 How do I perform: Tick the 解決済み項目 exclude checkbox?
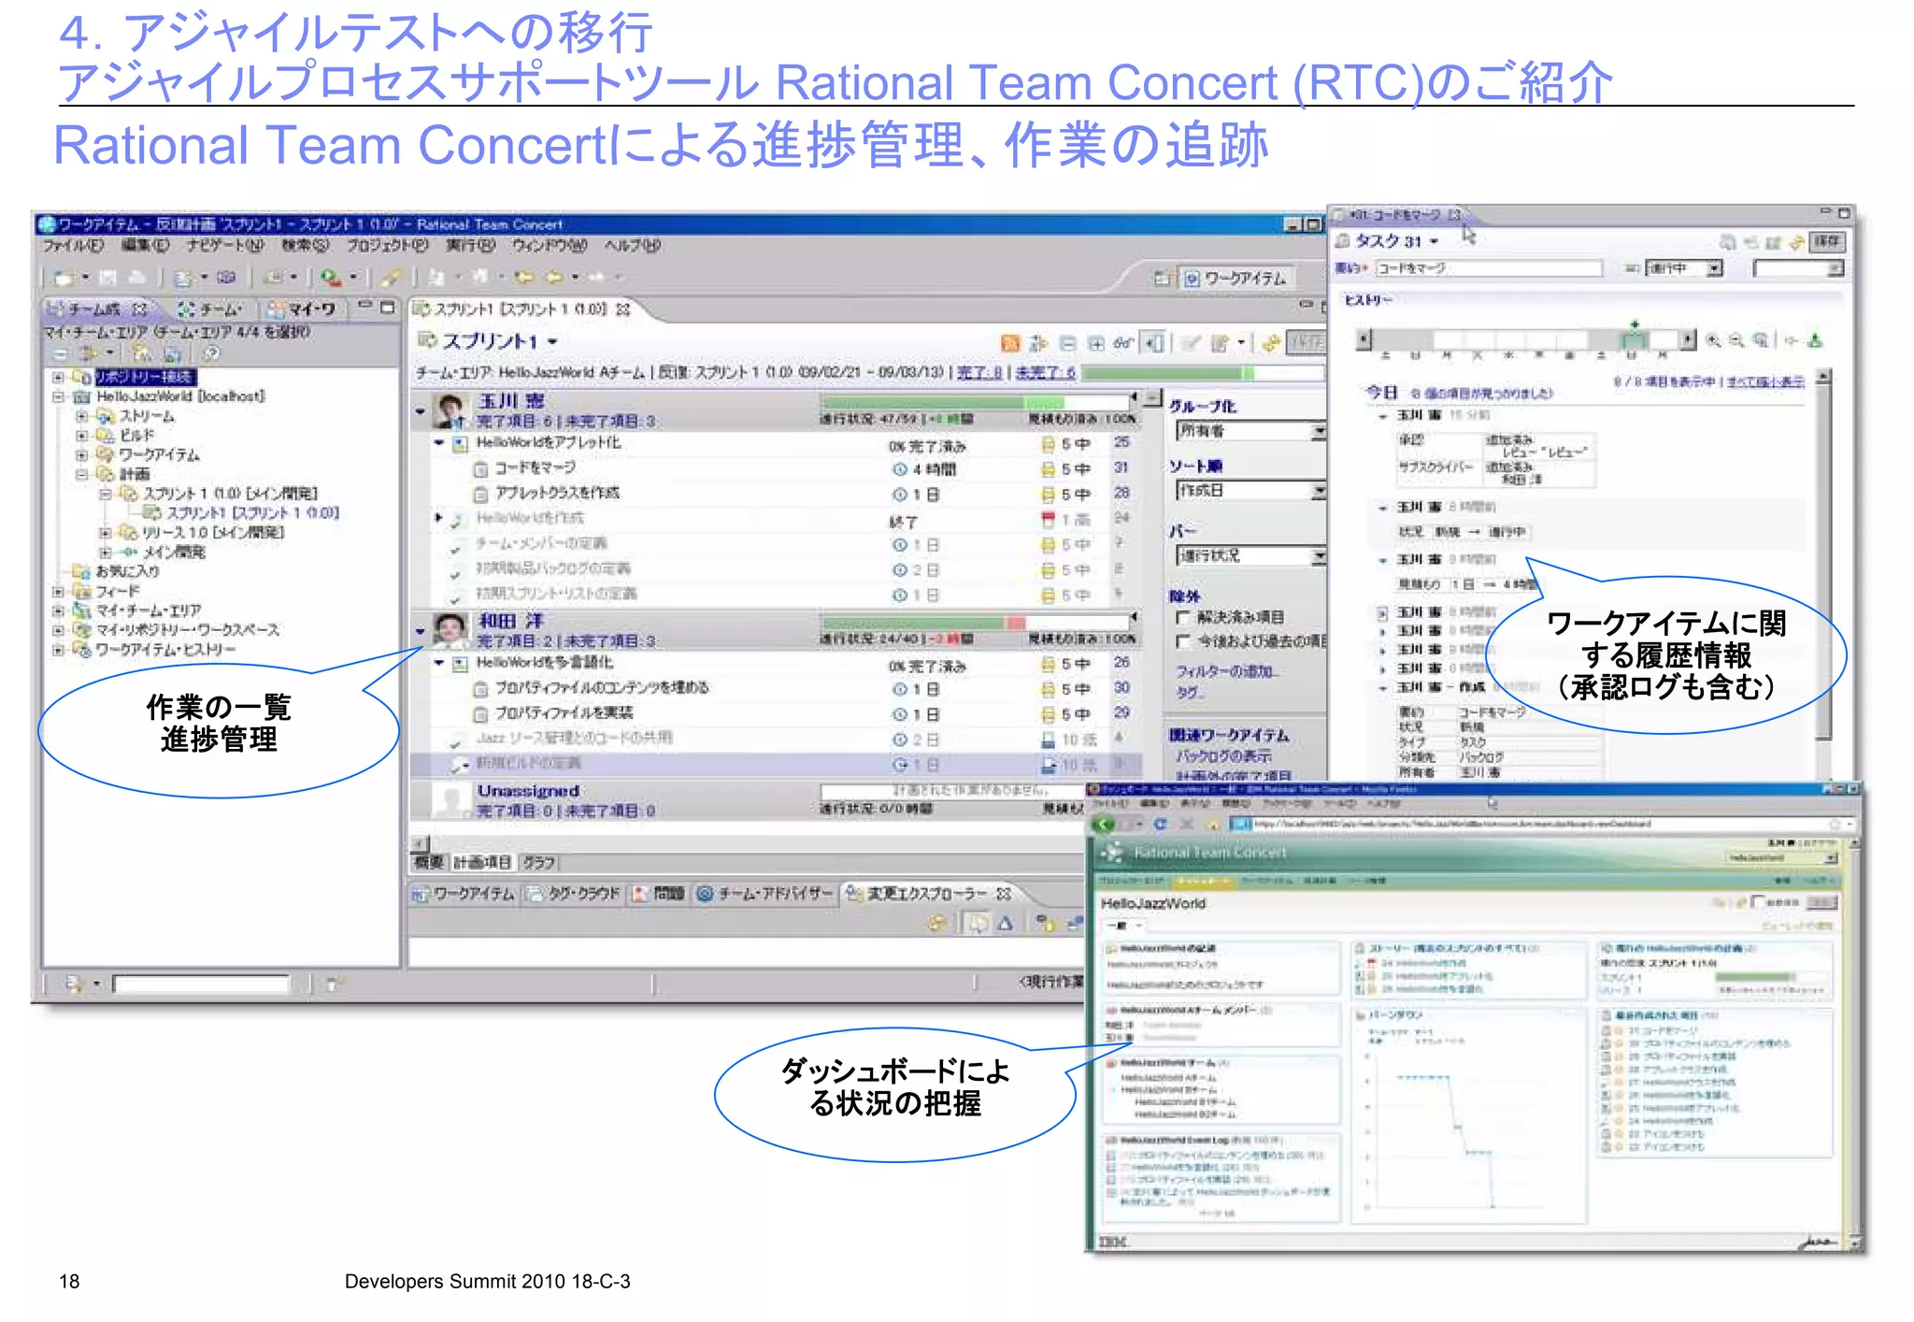1183,618
